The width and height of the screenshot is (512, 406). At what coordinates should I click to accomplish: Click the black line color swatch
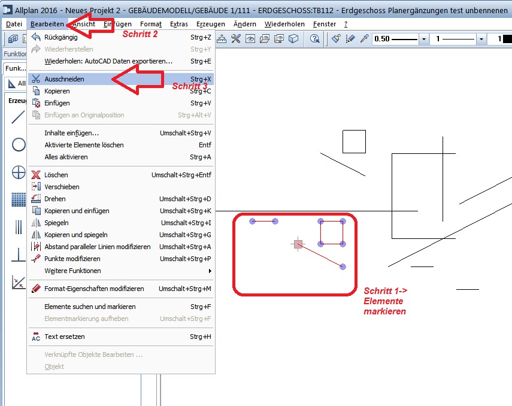coord(506,39)
